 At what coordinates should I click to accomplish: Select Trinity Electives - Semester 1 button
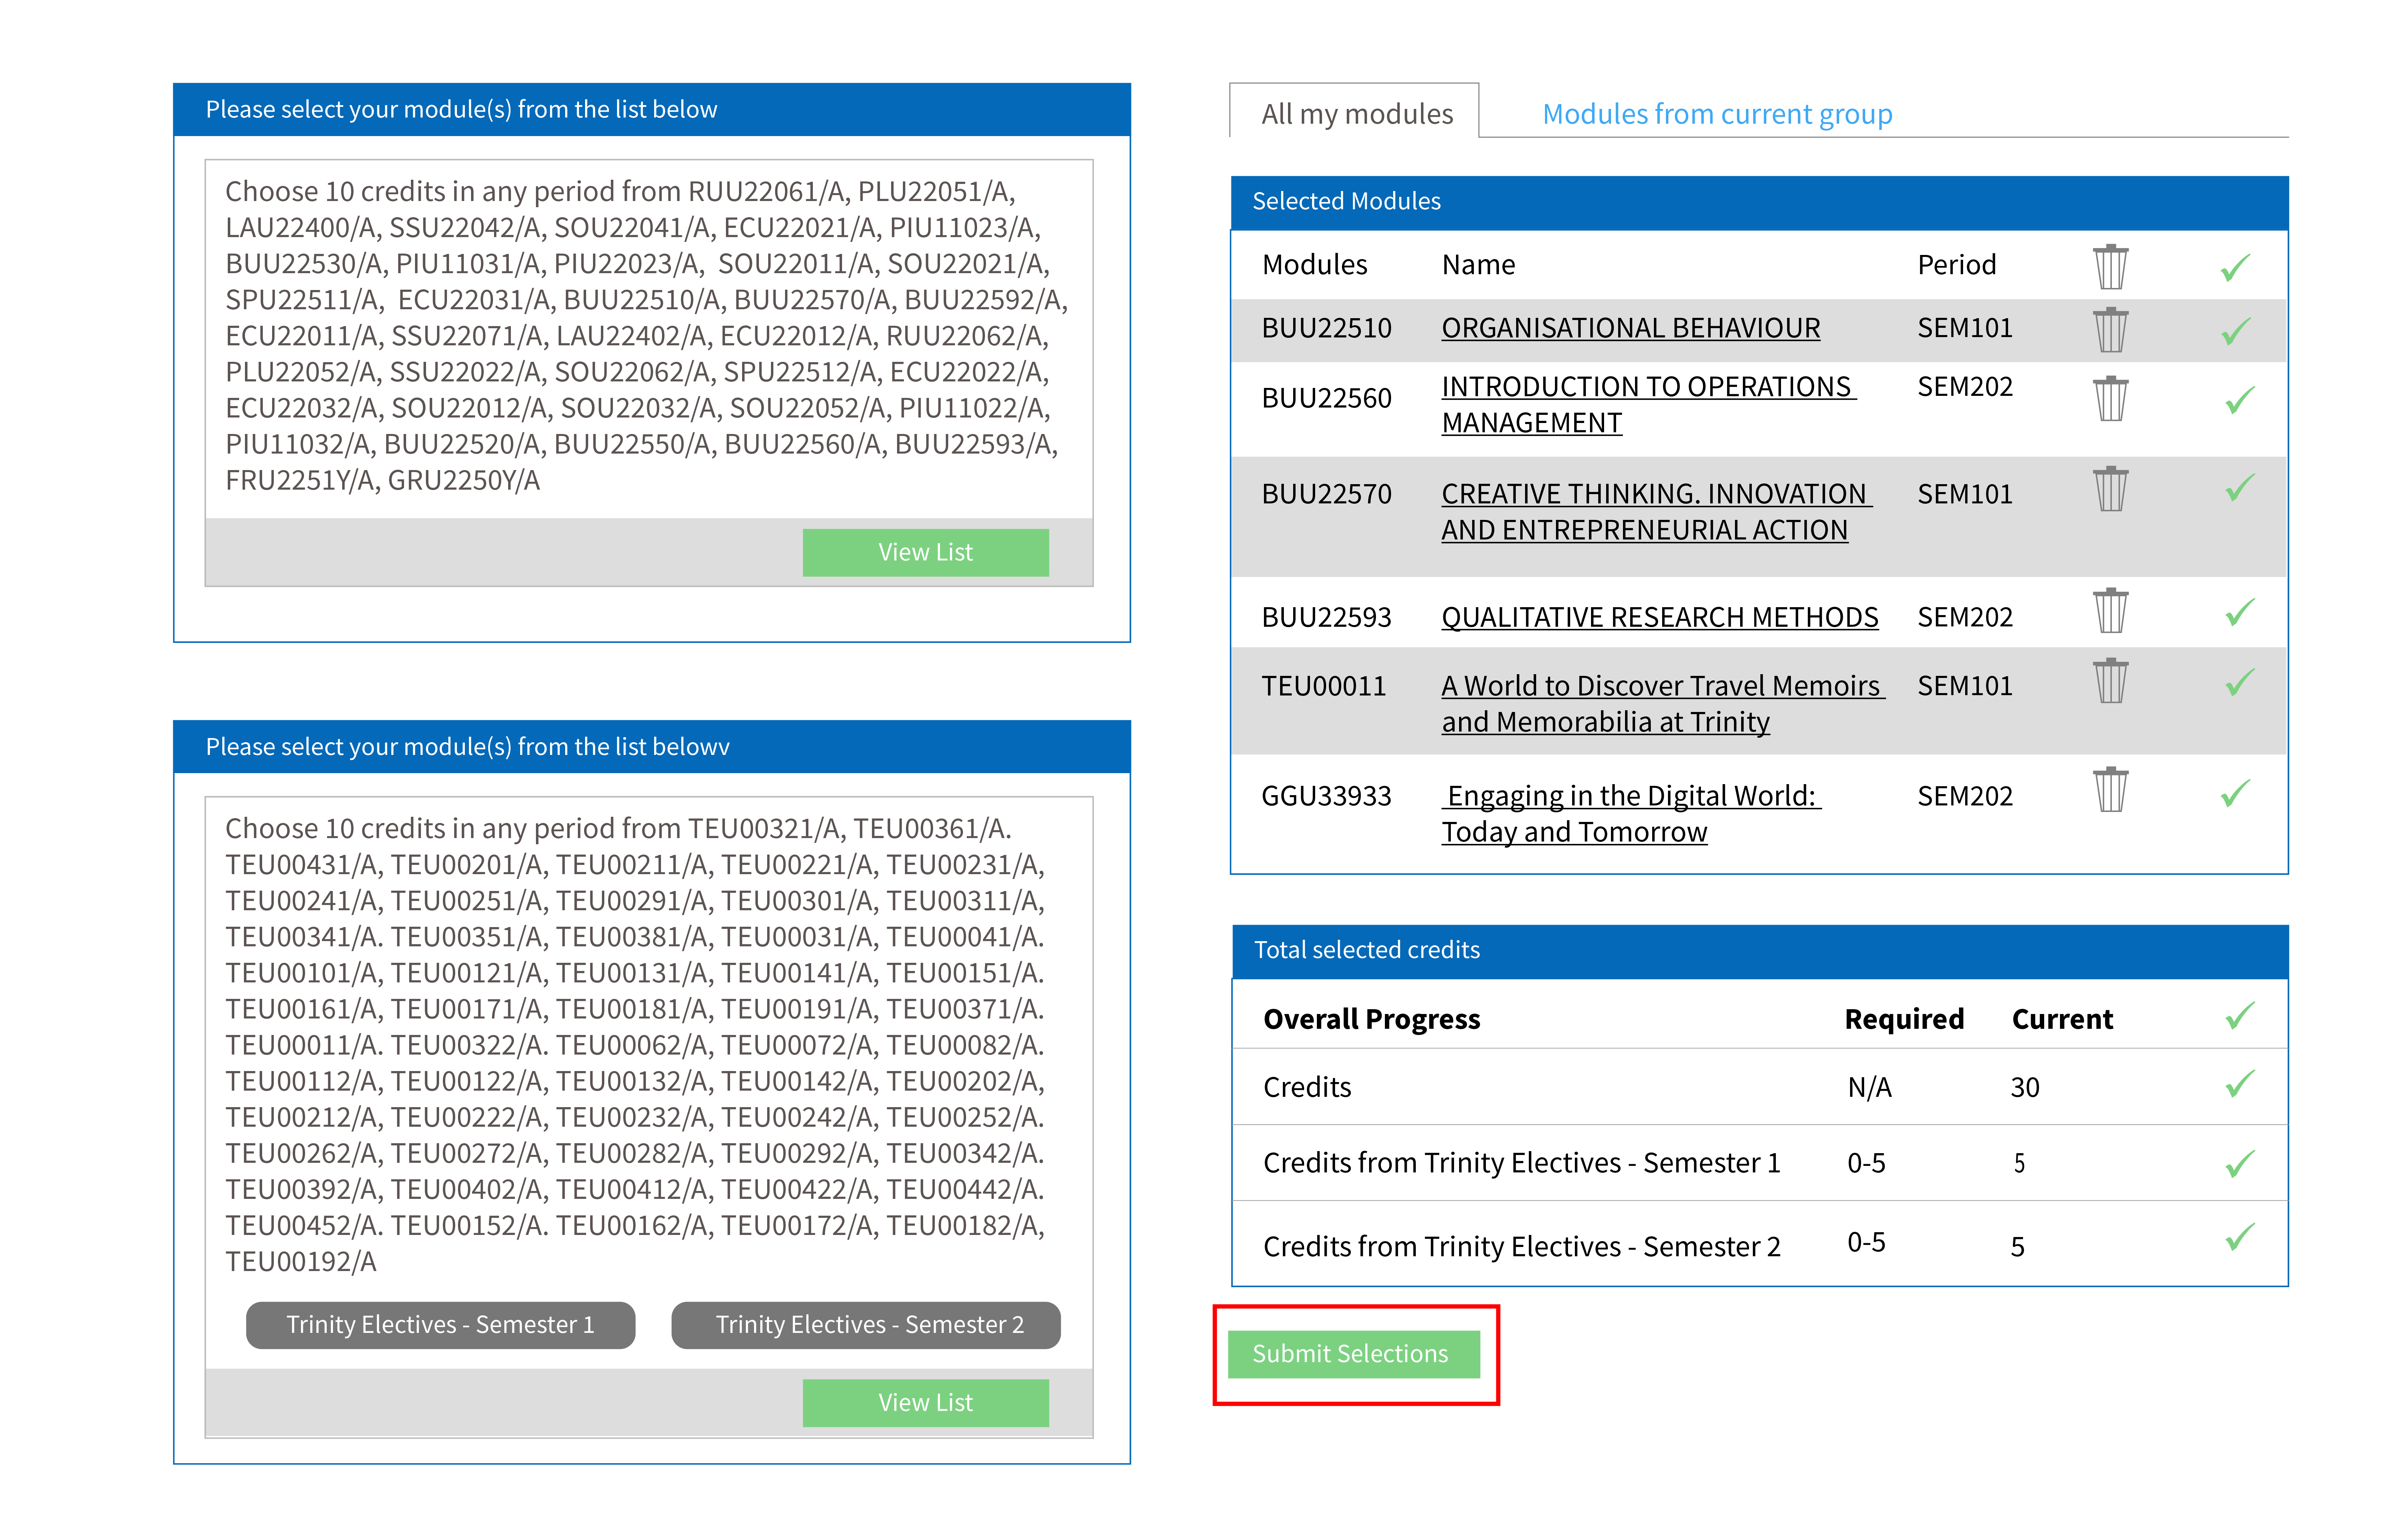click(x=440, y=1325)
